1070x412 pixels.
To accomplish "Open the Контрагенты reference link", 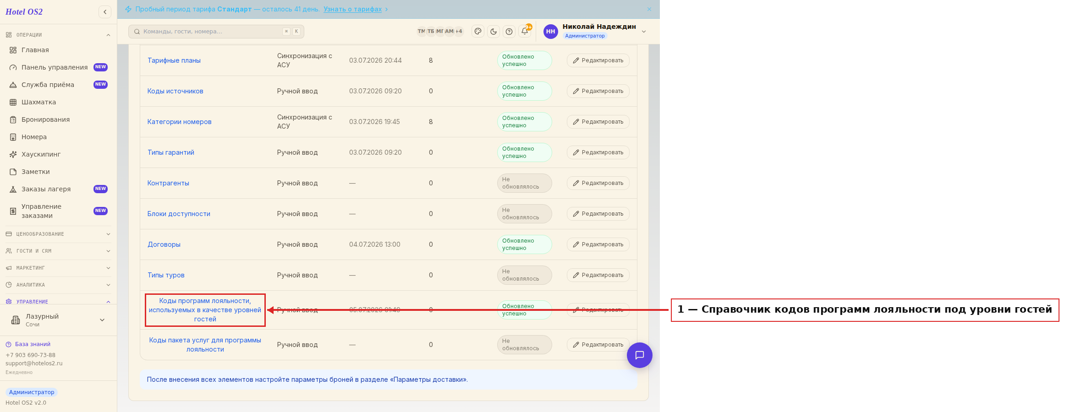I will (168, 183).
